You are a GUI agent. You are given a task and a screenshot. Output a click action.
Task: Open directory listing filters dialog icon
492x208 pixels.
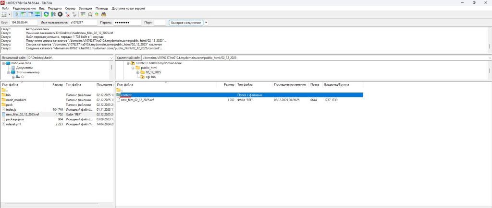click(83, 15)
